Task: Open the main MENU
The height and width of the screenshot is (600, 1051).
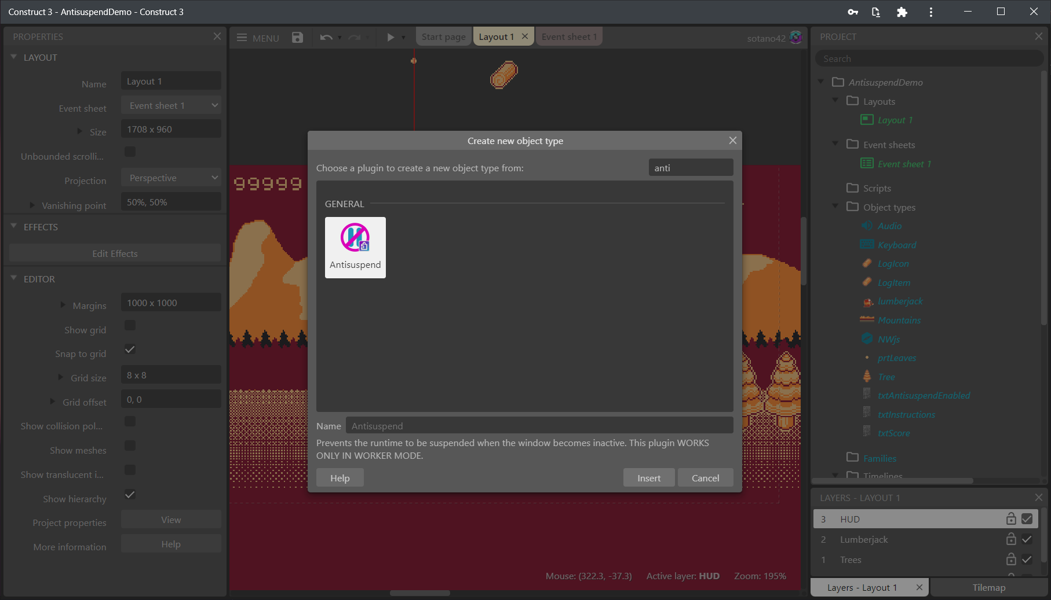Action: [258, 38]
